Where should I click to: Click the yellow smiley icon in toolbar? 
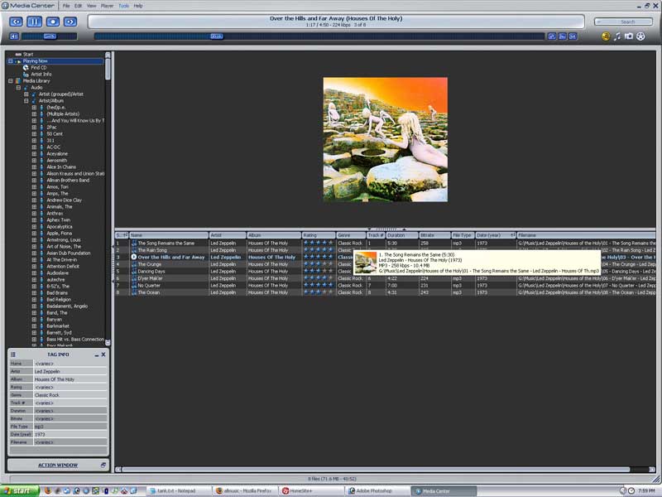tap(606, 36)
